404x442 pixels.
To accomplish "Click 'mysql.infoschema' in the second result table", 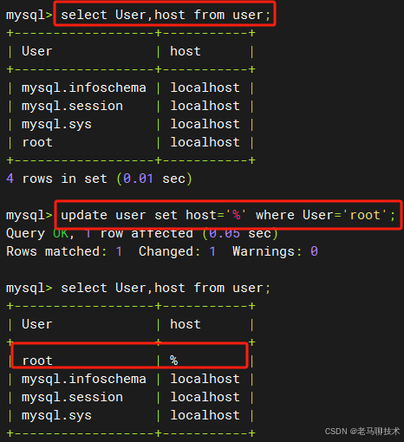I will [84, 379].
